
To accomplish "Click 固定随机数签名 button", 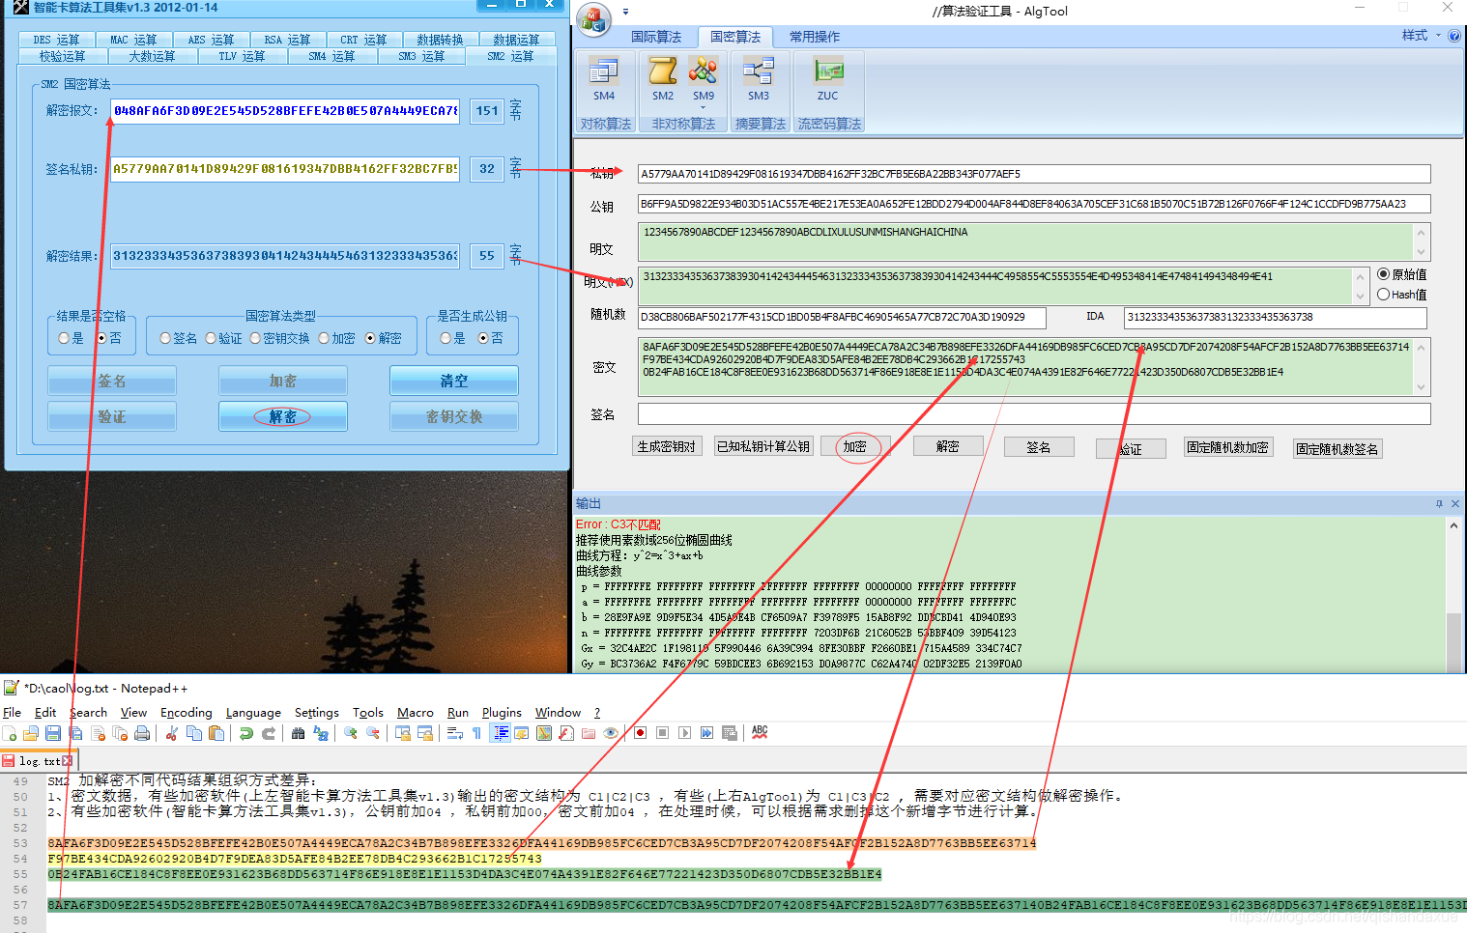I will pyautogui.click(x=1338, y=449).
